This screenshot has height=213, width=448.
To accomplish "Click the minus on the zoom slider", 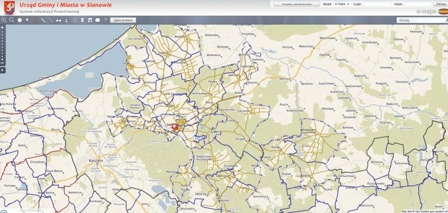I will tap(2, 63).
